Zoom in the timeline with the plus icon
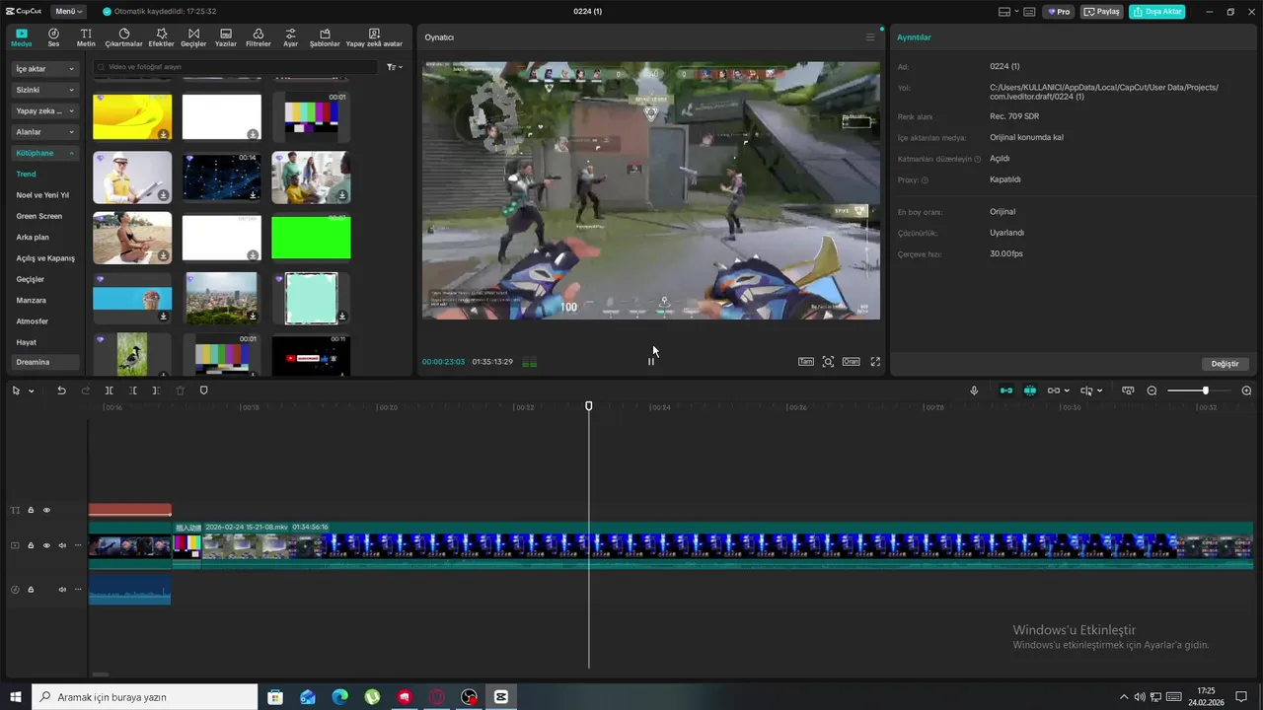Image resolution: width=1263 pixels, height=710 pixels. point(1246,390)
